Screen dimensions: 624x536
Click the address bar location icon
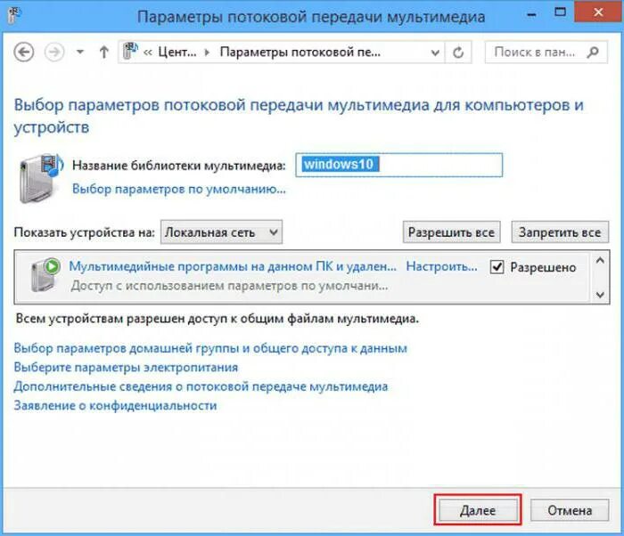tap(130, 52)
